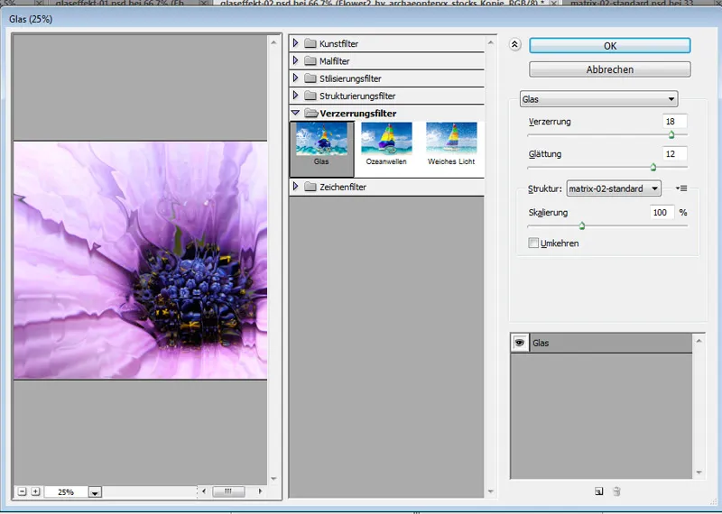Collapse the Verzerrungsfilter category
This screenshot has height=514, width=722.
coord(296,113)
